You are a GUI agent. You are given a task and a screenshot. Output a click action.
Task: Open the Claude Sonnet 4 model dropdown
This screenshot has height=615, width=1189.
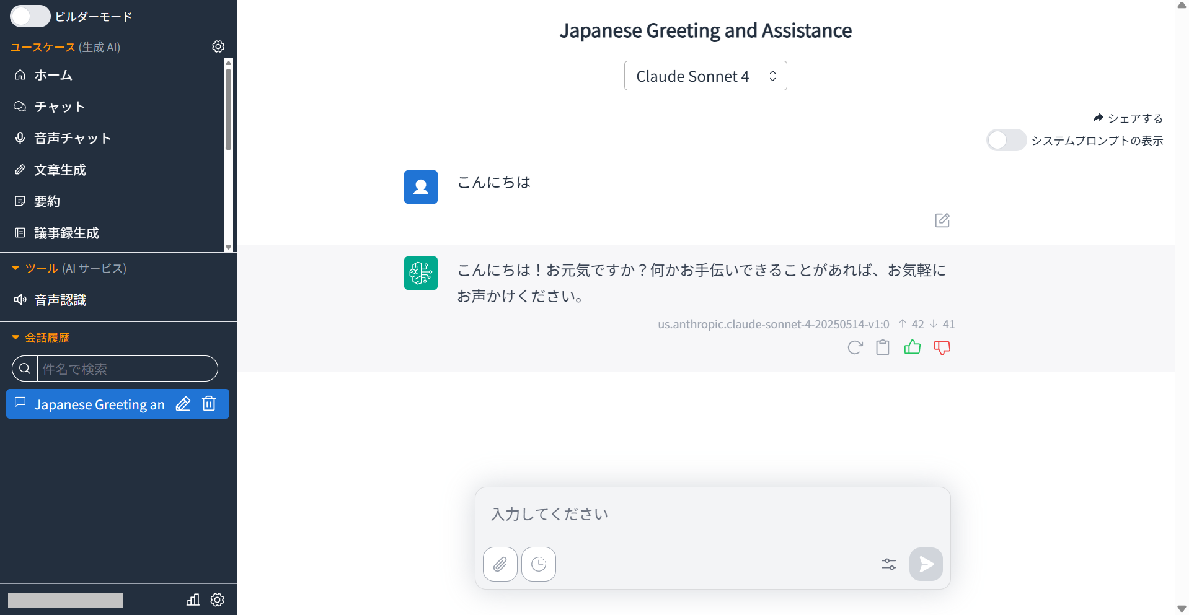[x=705, y=76]
